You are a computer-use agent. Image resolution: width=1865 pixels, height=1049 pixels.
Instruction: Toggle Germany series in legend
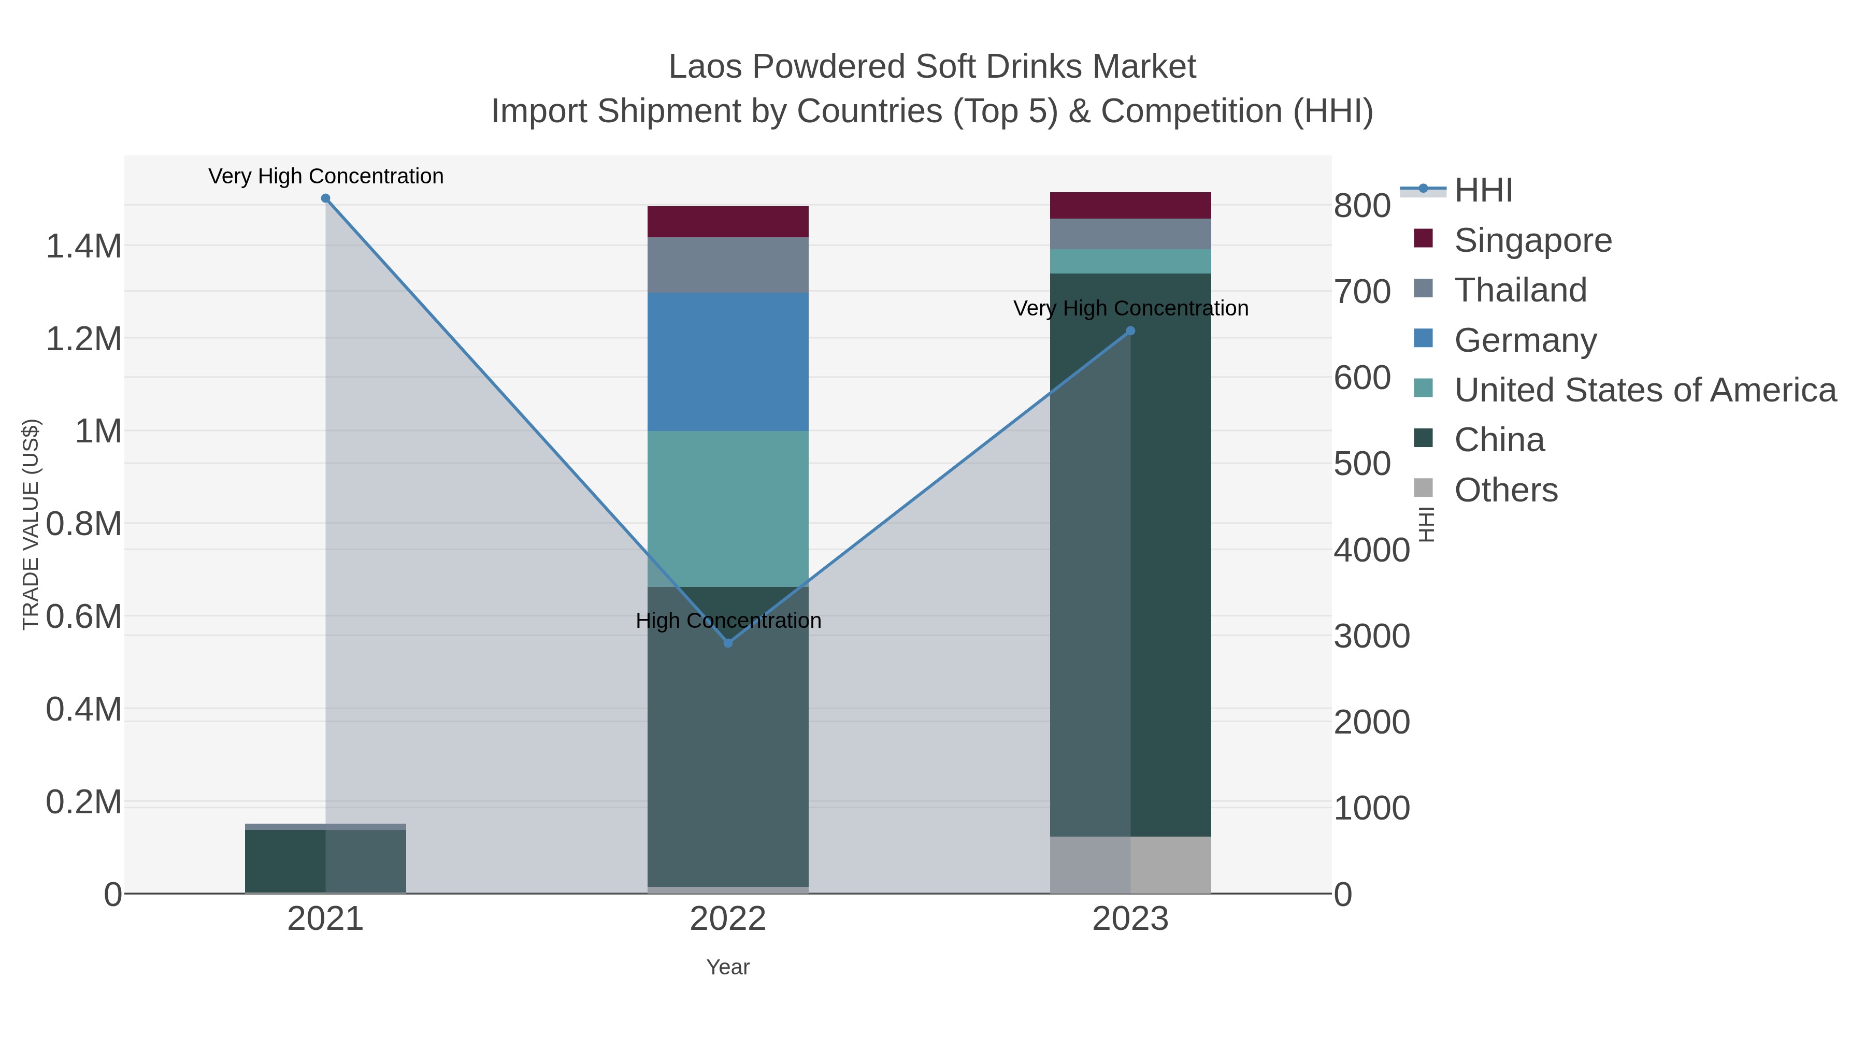tap(1505, 339)
